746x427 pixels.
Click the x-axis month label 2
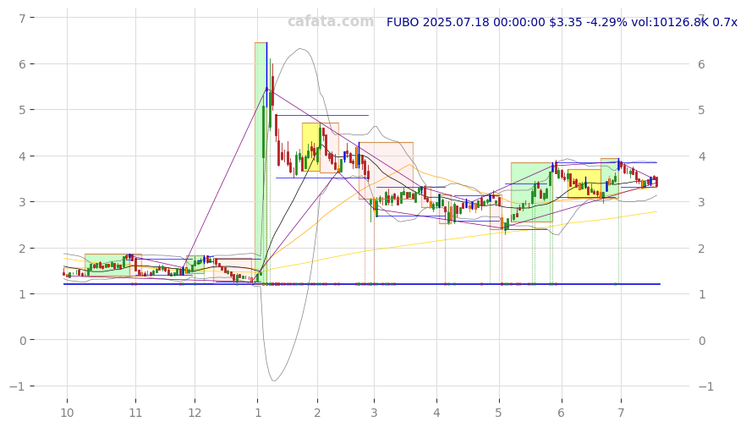(317, 413)
